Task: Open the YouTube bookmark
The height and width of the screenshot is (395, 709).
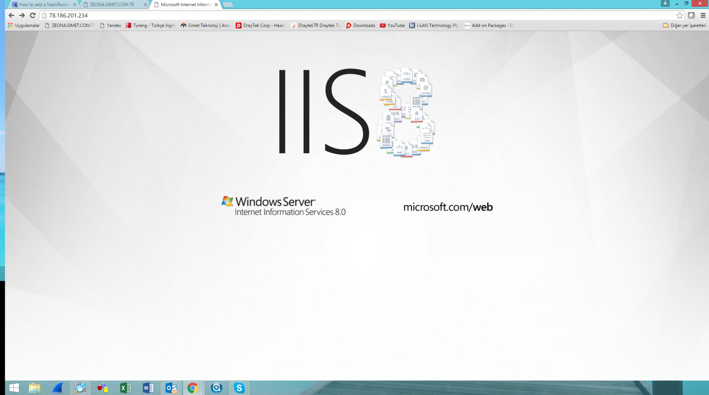Action: 392,26
